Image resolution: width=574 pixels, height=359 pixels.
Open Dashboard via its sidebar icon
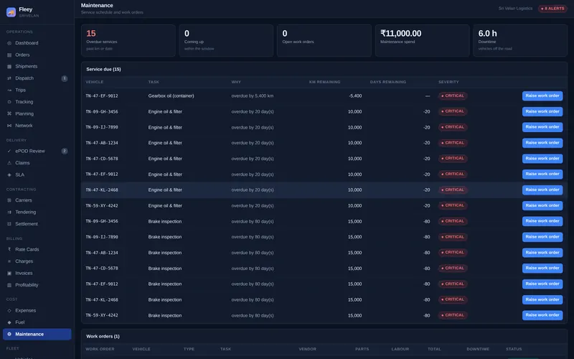pos(9,43)
